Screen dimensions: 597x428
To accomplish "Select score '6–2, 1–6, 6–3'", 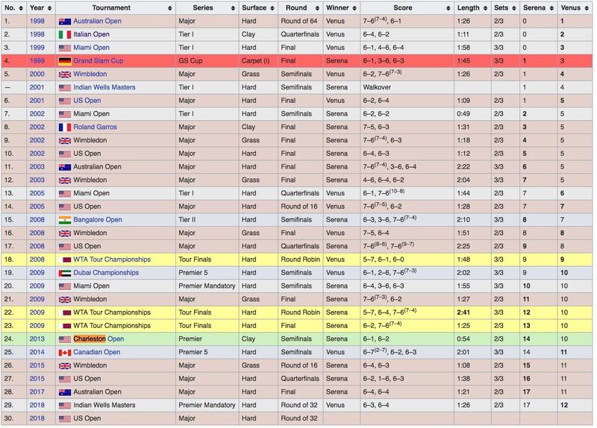I will click(x=384, y=379).
